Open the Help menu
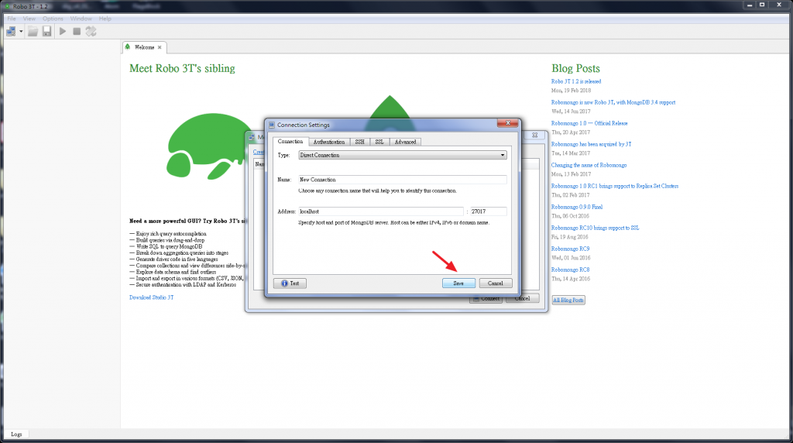This screenshot has height=443, width=793. coord(105,19)
